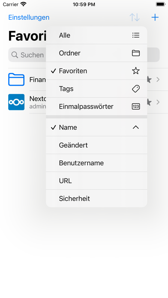
Task: Sort by URL
Action: pos(96,181)
